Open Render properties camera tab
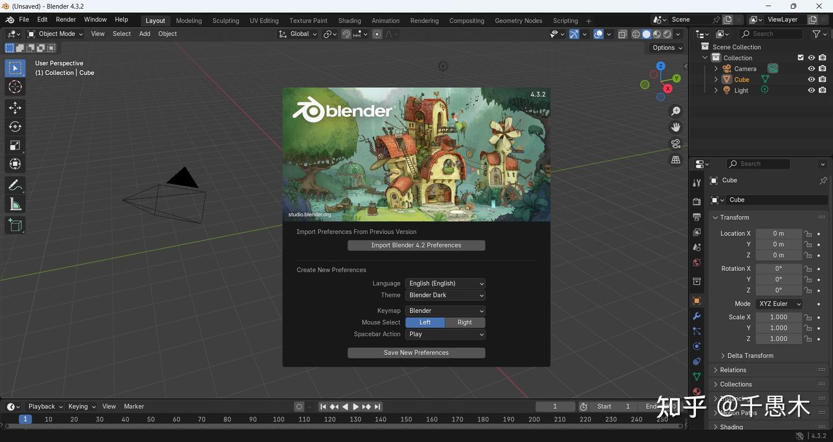 point(696,200)
